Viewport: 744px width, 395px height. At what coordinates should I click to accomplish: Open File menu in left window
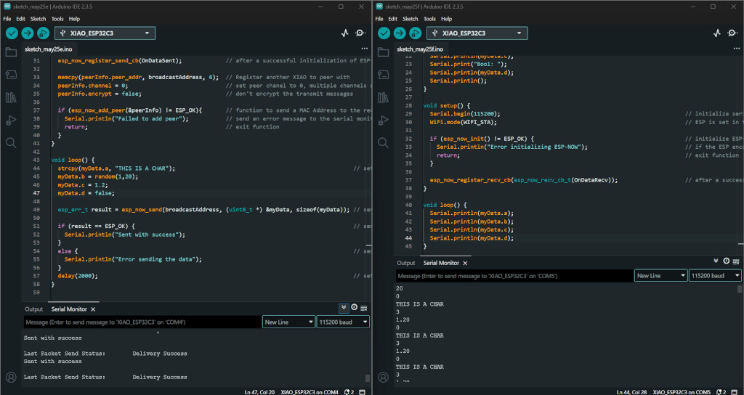[x=7, y=19]
